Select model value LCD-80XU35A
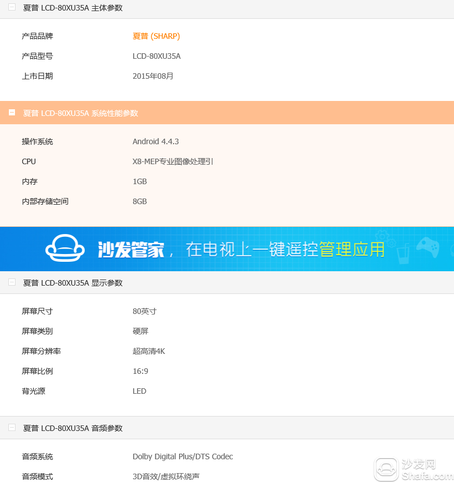Screen dimensions: 454x482 pyautogui.click(x=157, y=56)
